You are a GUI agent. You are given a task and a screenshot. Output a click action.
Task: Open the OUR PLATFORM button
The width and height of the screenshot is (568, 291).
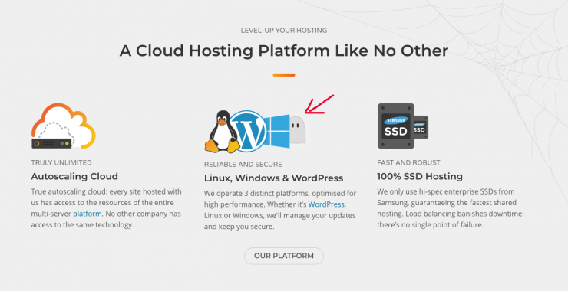coord(284,256)
